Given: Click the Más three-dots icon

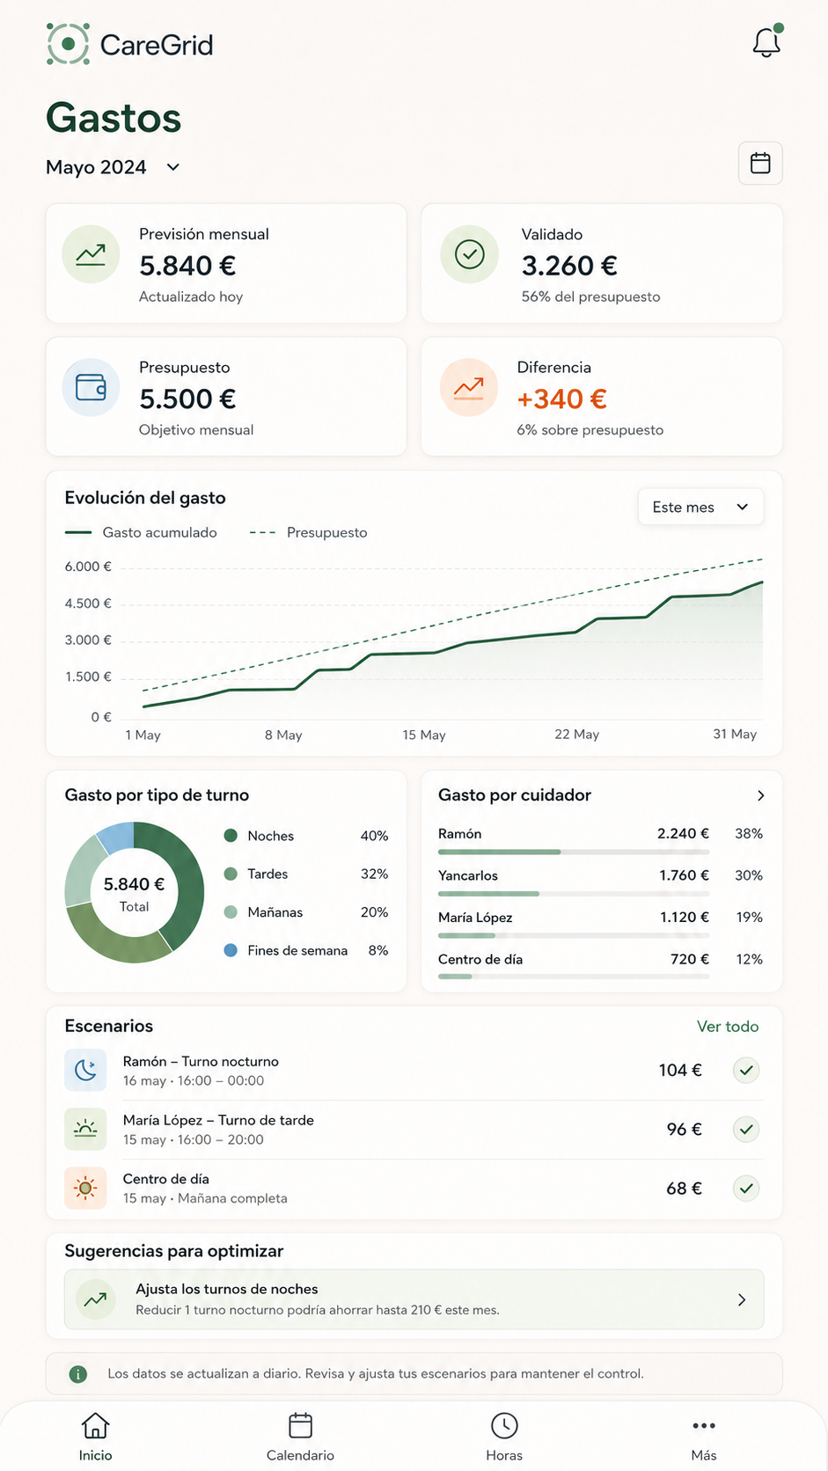Looking at the screenshot, I should (704, 1425).
